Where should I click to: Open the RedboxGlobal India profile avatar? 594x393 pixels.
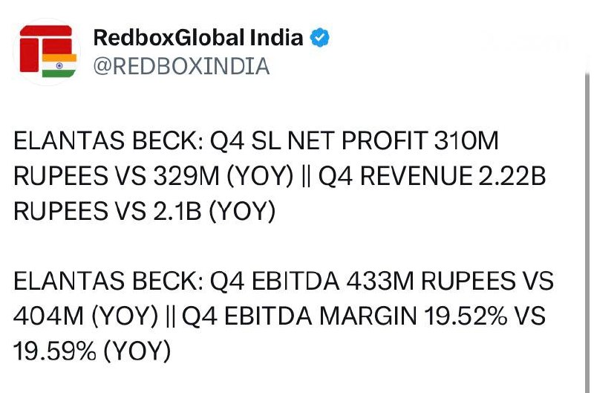pos(47,51)
